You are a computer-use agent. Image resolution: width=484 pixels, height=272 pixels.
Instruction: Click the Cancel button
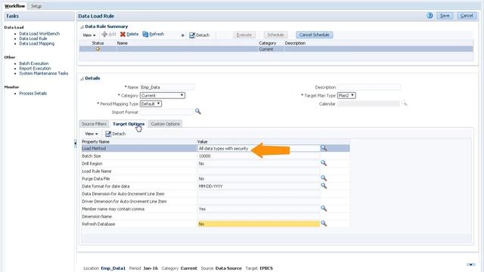point(467,16)
